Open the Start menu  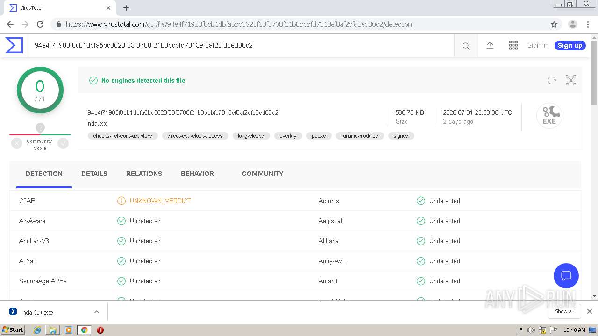coord(13,329)
